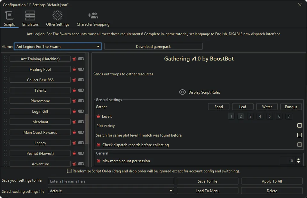Toggle the Talents script switch
307x198 pixels.
click(x=81, y=90)
